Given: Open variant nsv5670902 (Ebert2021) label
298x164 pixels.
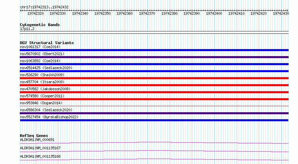Looking at the screenshot, I should [42, 54].
